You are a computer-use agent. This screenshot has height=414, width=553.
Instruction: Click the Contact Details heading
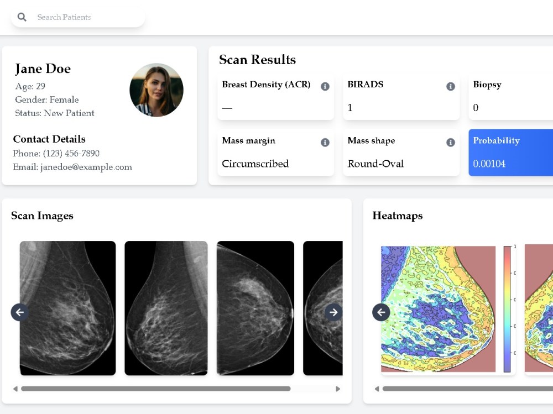(49, 139)
